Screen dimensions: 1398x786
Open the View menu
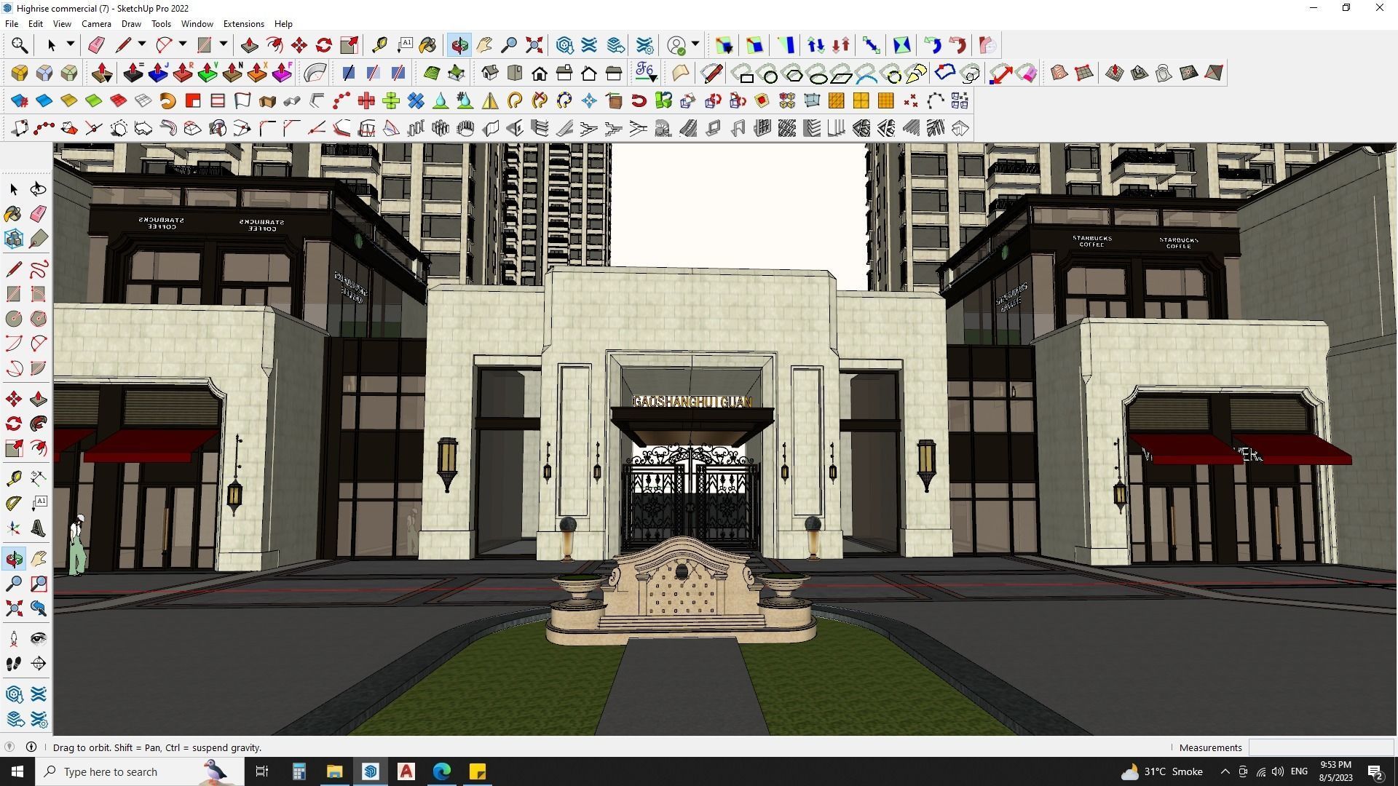pyautogui.click(x=62, y=24)
